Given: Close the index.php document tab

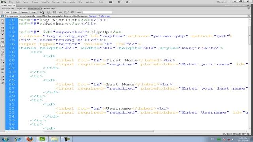Looking at the screenshot, I should 14,6.
